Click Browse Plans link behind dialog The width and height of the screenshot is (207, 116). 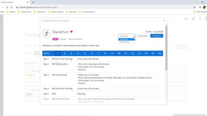pos(181,46)
